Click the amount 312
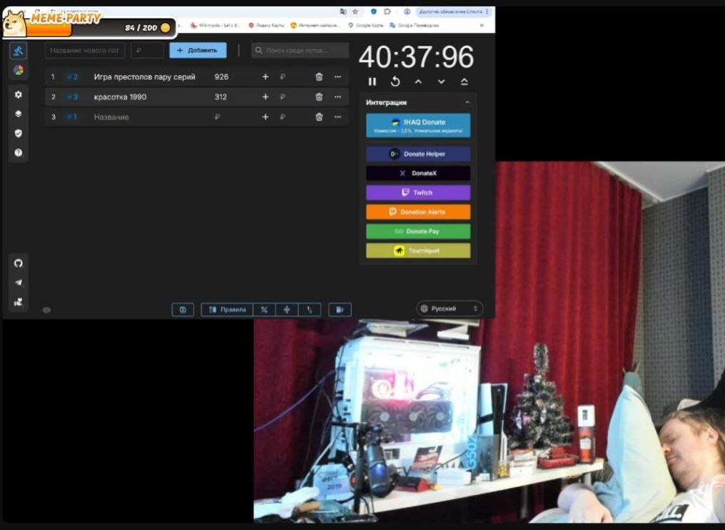The width and height of the screenshot is (725, 530). click(x=221, y=96)
